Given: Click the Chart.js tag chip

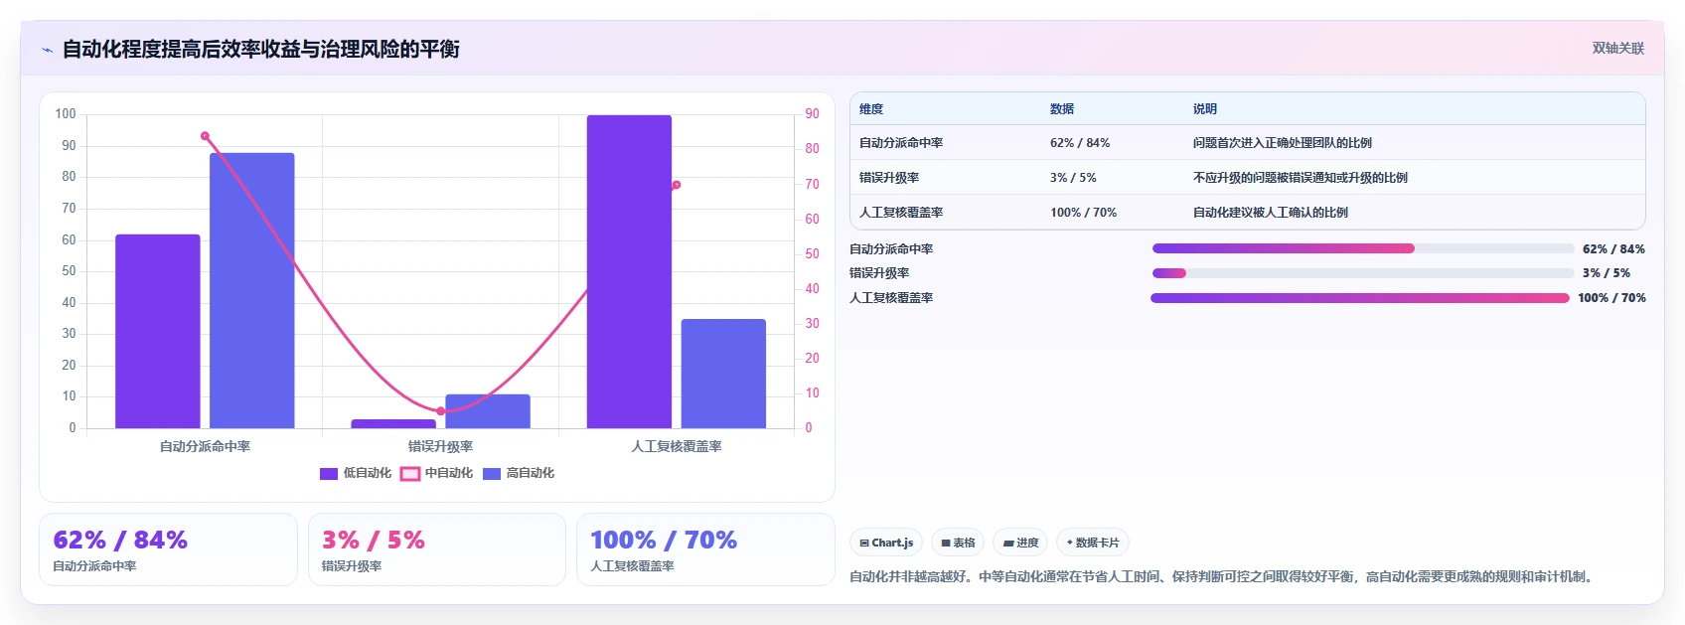Looking at the screenshot, I should tap(886, 543).
